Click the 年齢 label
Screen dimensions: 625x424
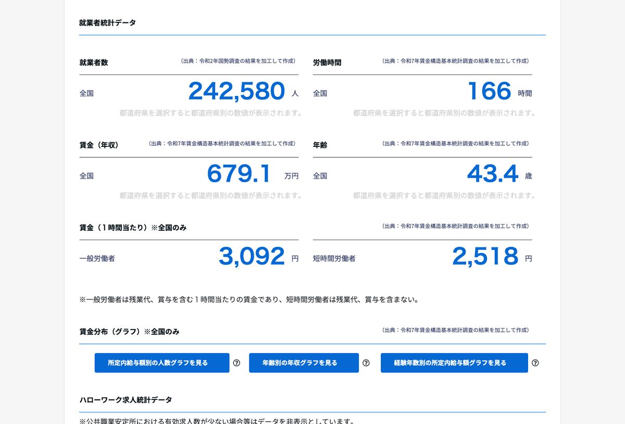point(320,145)
